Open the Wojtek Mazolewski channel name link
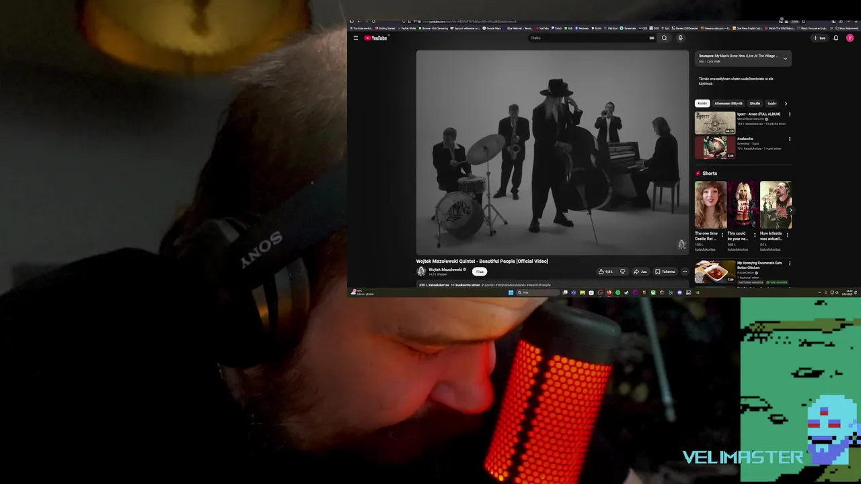The height and width of the screenshot is (484, 861). coord(445,270)
